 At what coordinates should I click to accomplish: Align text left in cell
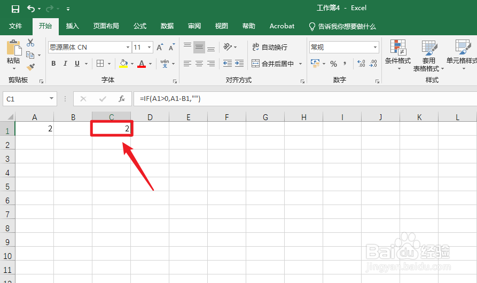187,64
